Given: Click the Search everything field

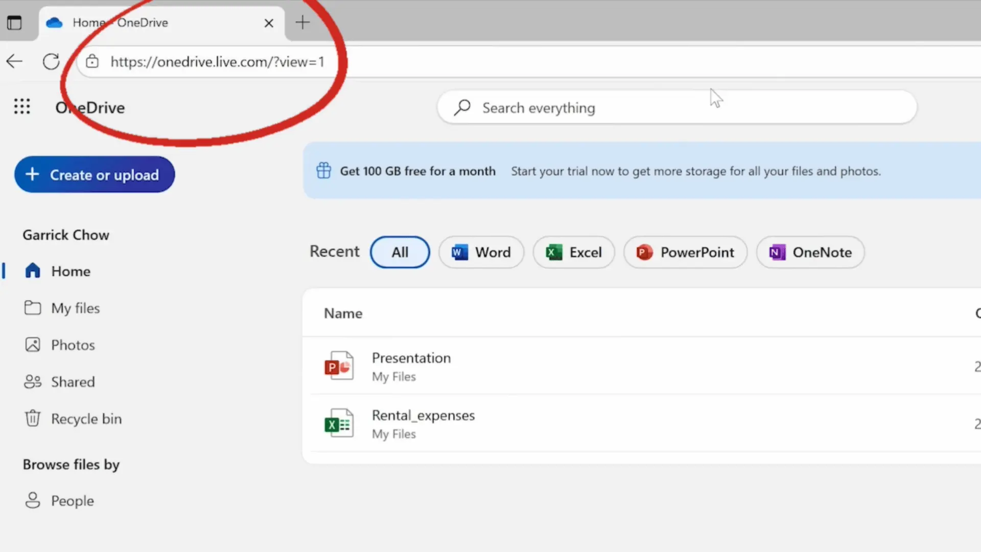Looking at the screenshot, I should [x=677, y=107].
